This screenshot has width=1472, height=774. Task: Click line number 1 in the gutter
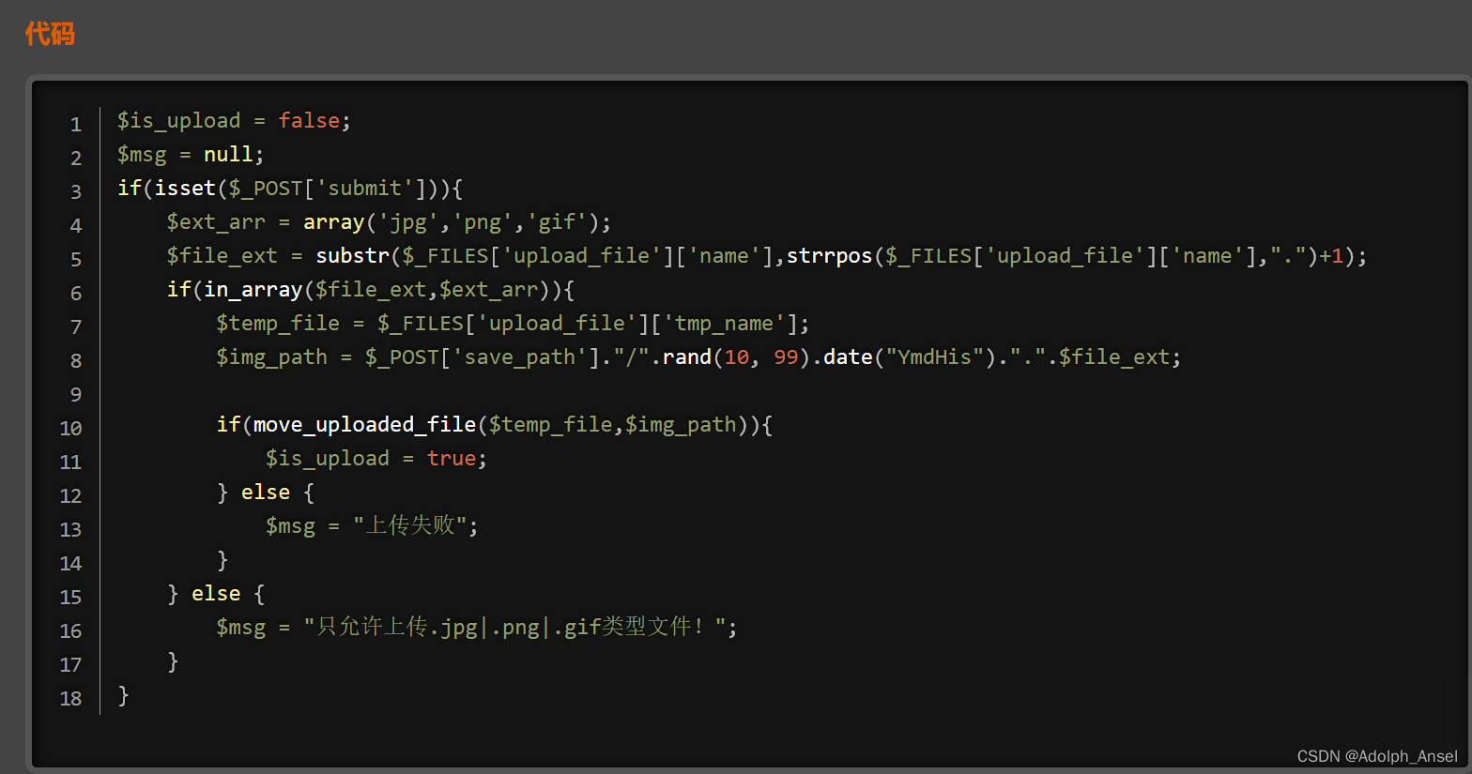[x=76, y=124]
